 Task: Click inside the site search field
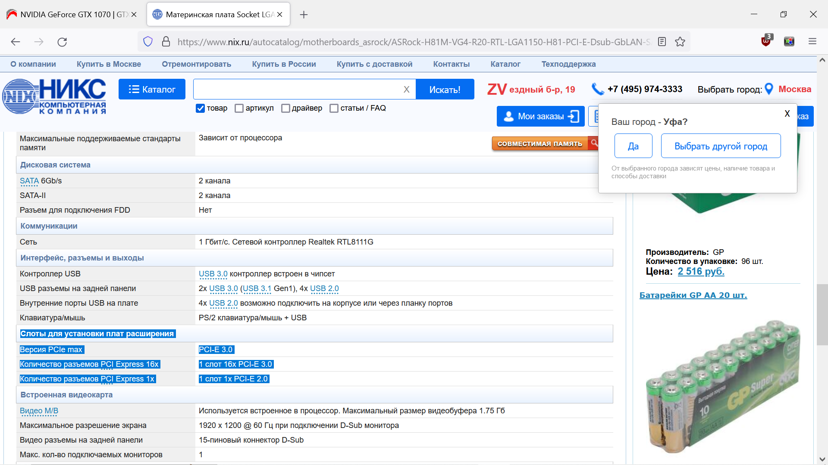[298, 89]
